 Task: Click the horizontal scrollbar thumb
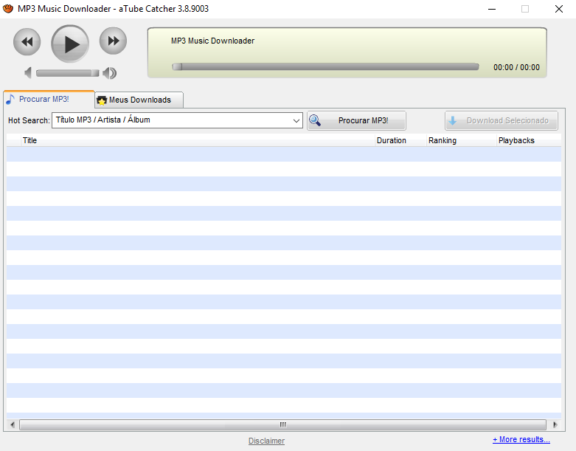tap(282, 424)
